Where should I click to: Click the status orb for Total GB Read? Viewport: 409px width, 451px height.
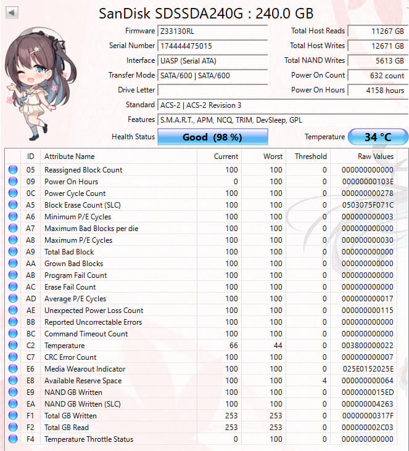click(13, 427)
